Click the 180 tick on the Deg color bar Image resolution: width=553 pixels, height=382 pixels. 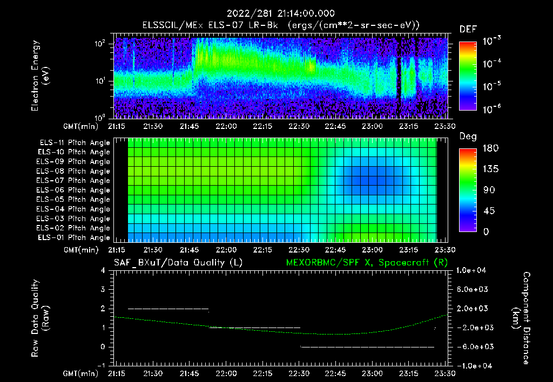pos(490,148)
